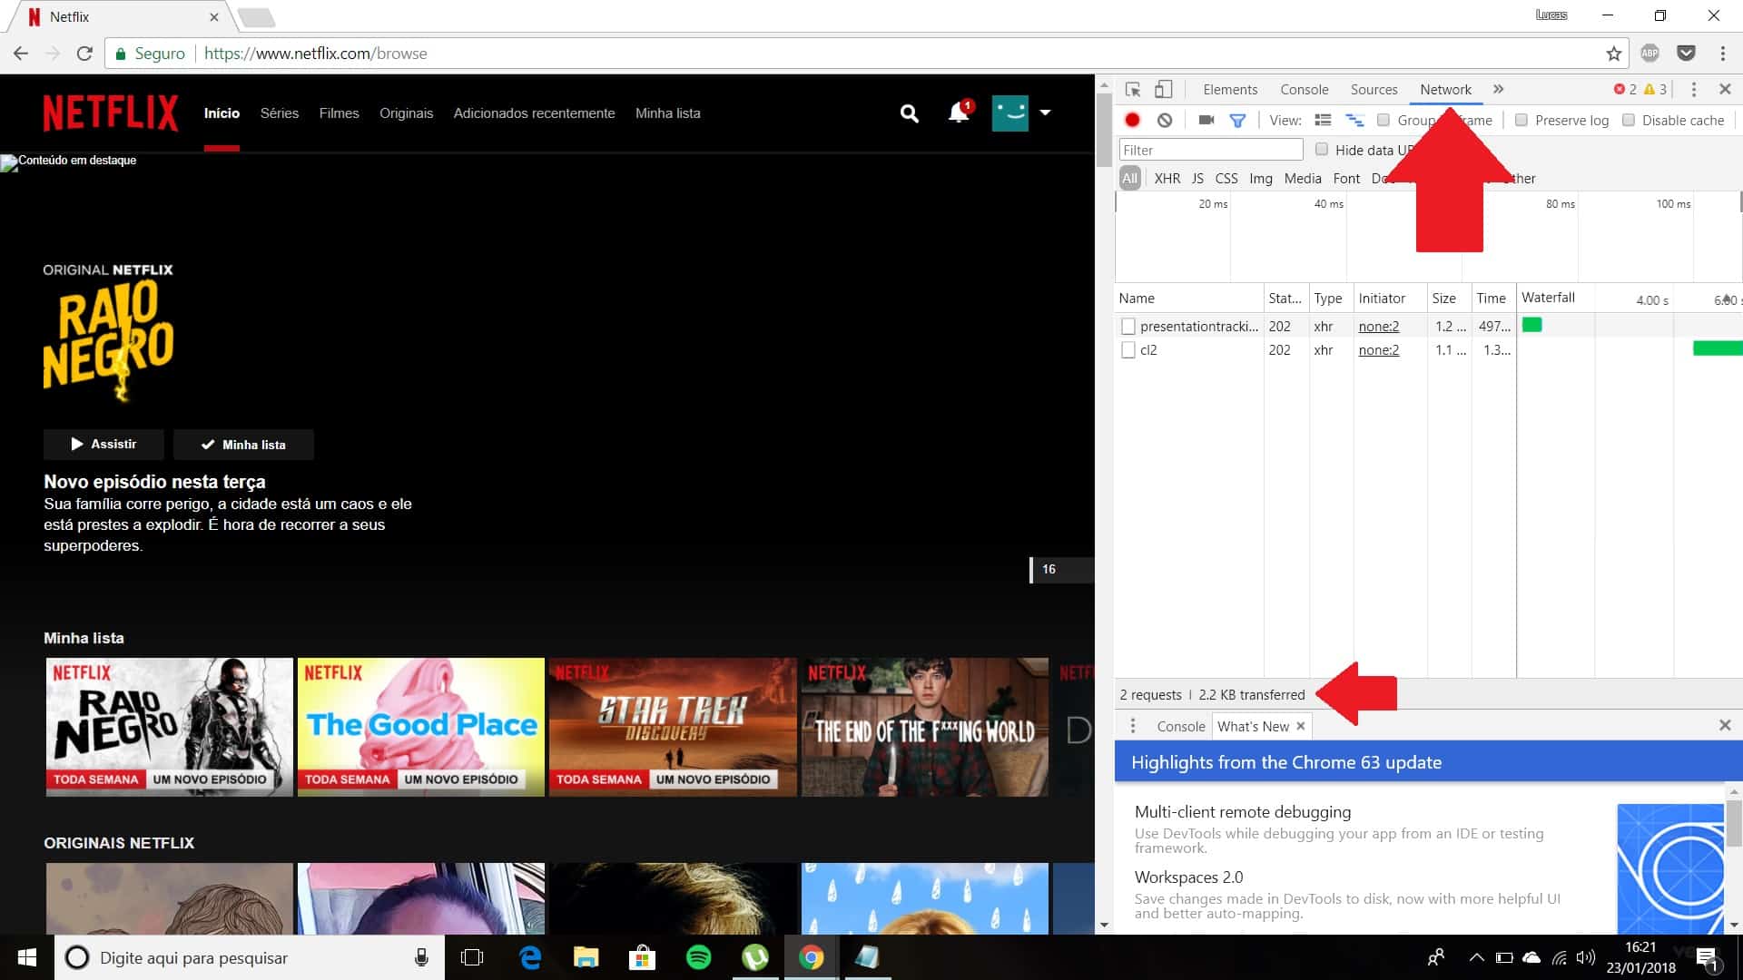Toggle the network filter funnel icon
The width and height of the screenshot is (1743, 980).
(1236, 120)
